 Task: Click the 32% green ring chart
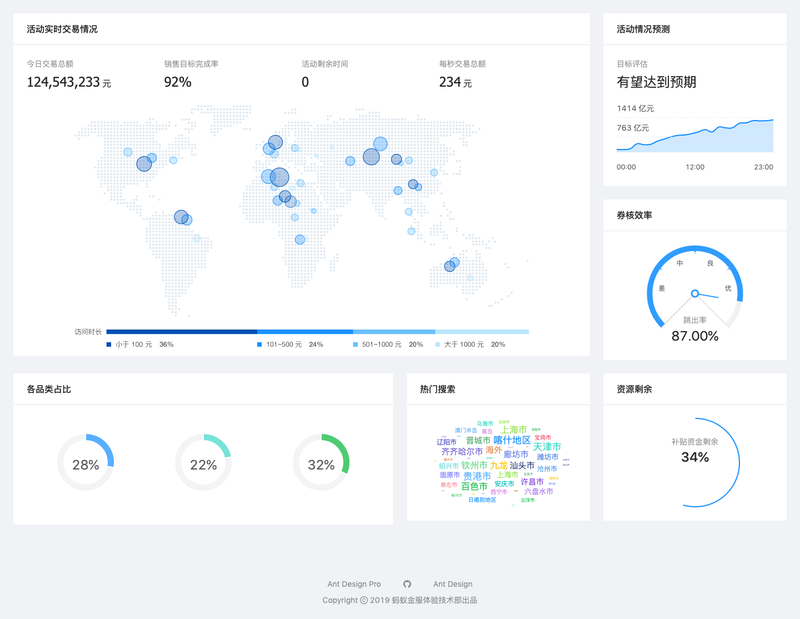pyautogui.click(x=321, y=462)
